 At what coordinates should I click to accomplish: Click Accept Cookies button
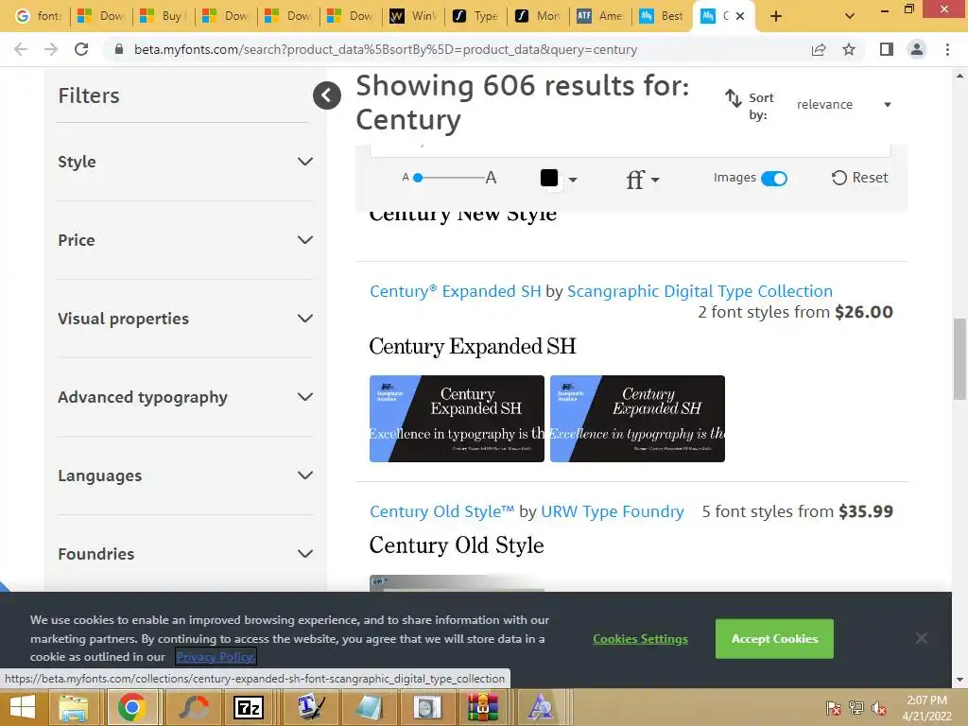(x=774, y=638)
